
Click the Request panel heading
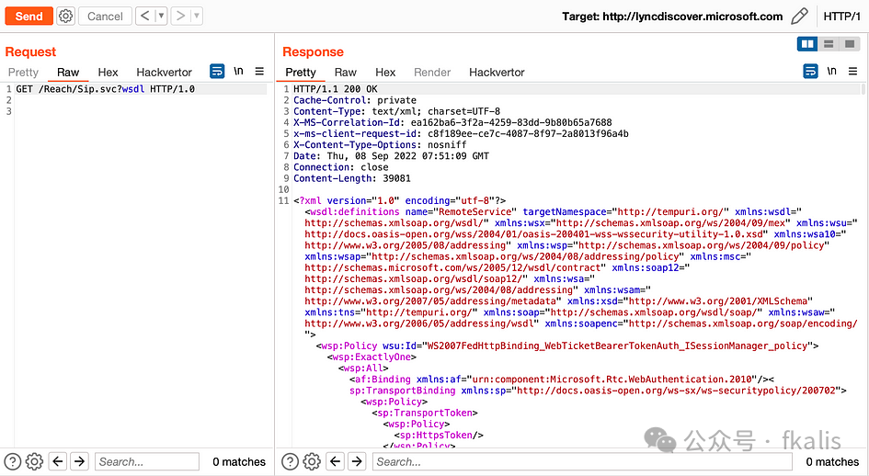[30, 51]
